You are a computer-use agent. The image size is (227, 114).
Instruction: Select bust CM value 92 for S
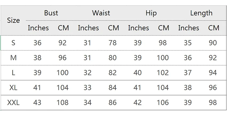tap(62, 43)
